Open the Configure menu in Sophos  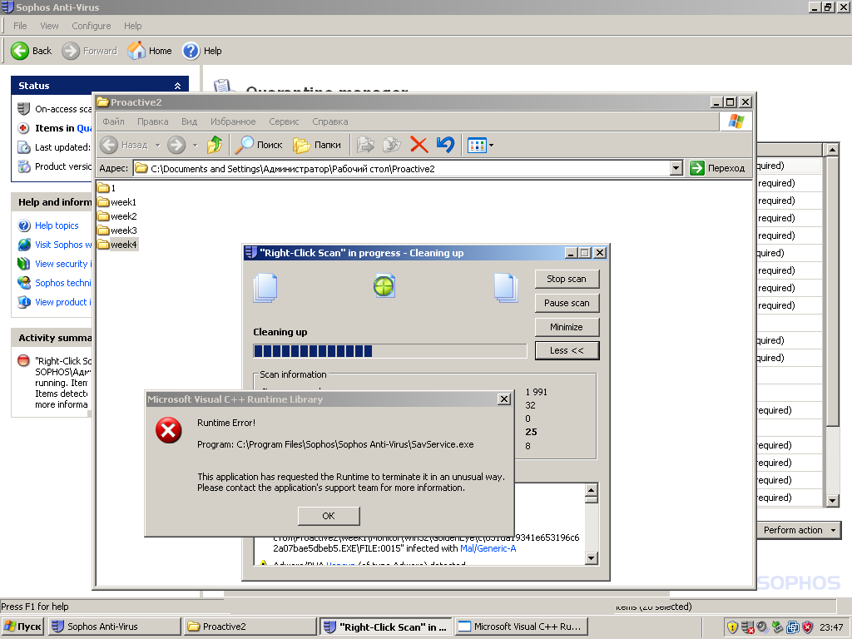point(92,26)
